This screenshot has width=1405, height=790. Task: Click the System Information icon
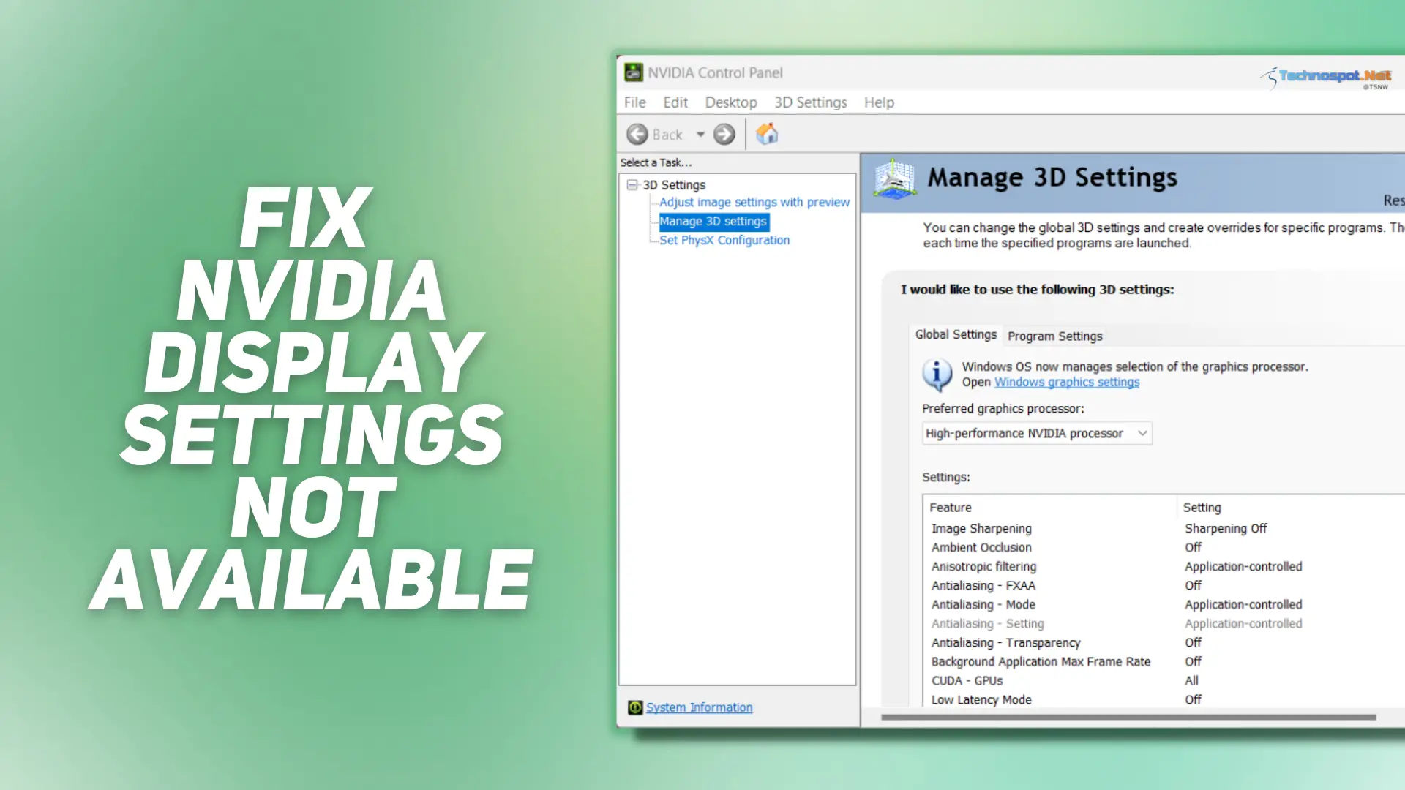click(634, 707)
